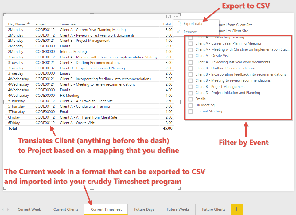The height and width of the screenshot is (215, 296).
Task: Add a new page with plus button
Action: tap(237, 209)
